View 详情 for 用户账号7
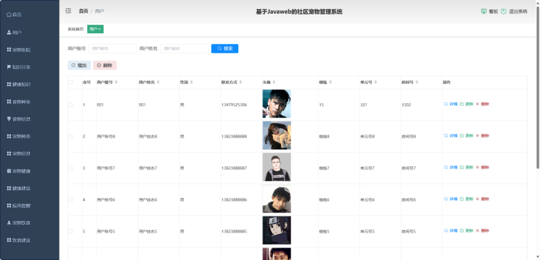 [451, 167]
